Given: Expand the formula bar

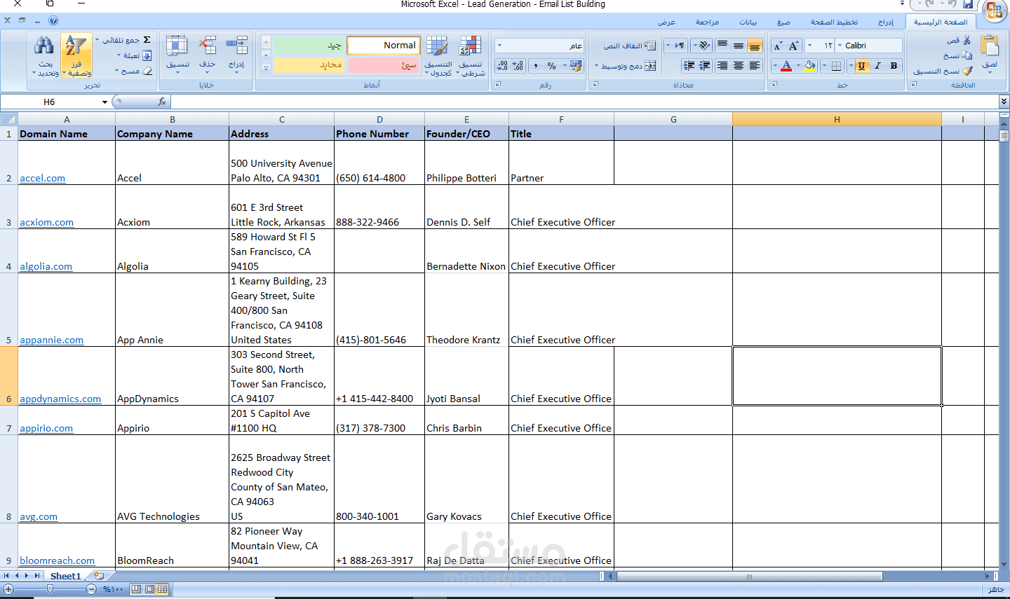Looking at the screenshot, I should pyautogui.click(x=1004, y=102).
